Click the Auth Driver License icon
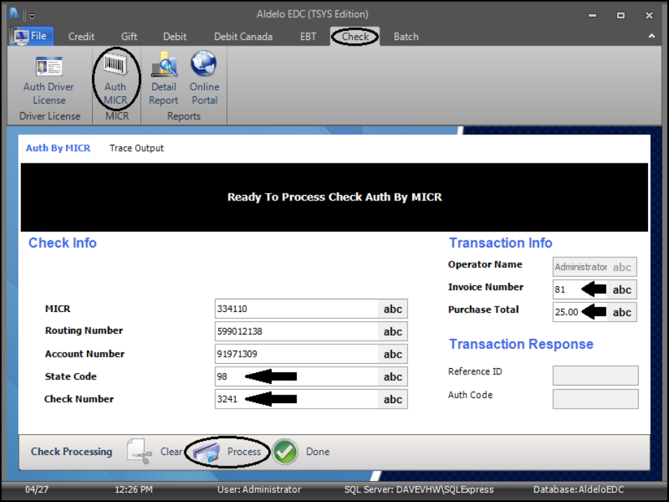669x502 pixels. click(x=49, y=67)
